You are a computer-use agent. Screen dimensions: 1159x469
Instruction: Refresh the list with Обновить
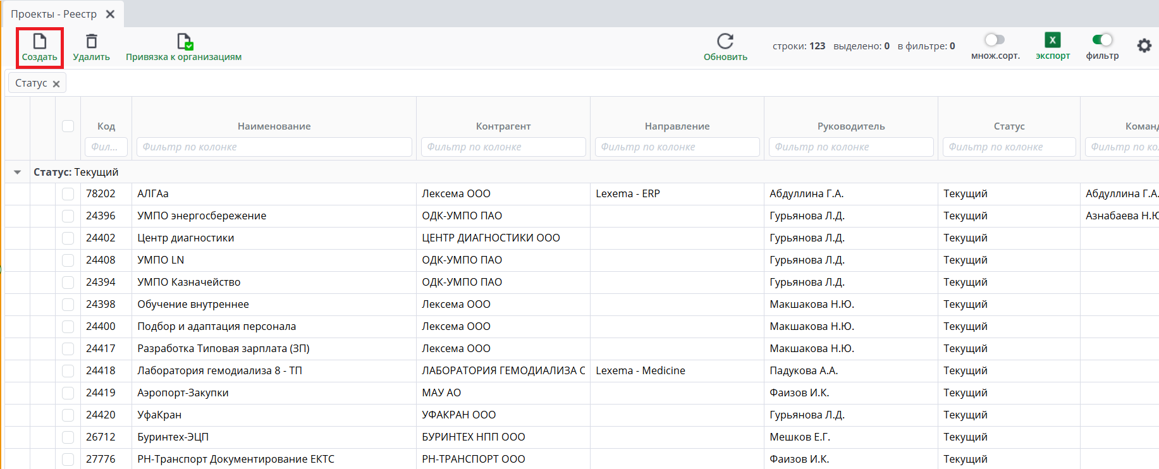725,42
